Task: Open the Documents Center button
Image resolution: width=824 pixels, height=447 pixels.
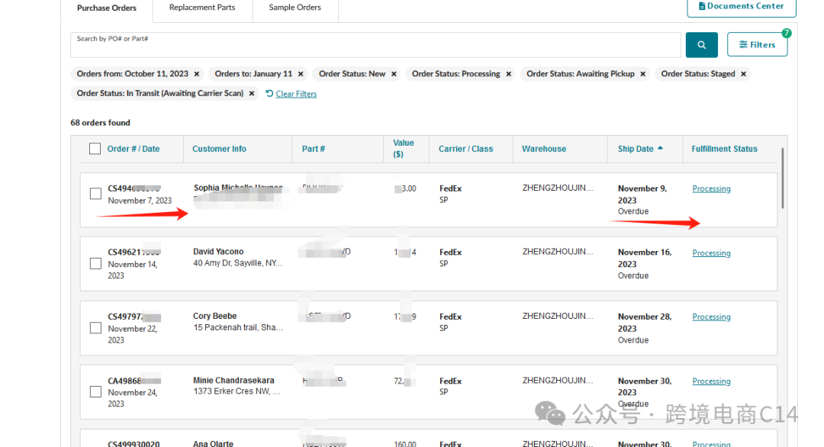Action: [741, 6]
